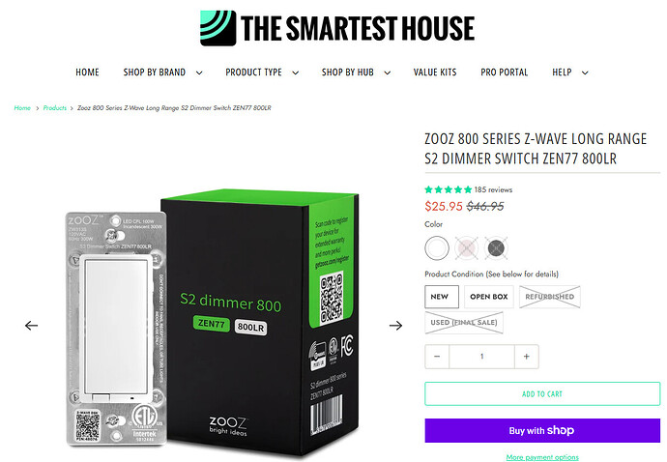Choose Open Box product condition
This screenshot has width=667, height=462.
pyautogui.click(x=489, y=297)
